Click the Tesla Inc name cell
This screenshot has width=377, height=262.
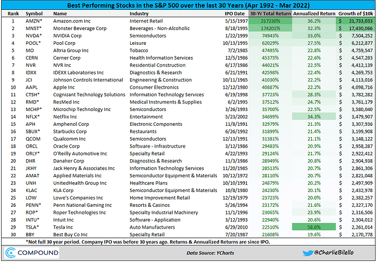point(63,228)
